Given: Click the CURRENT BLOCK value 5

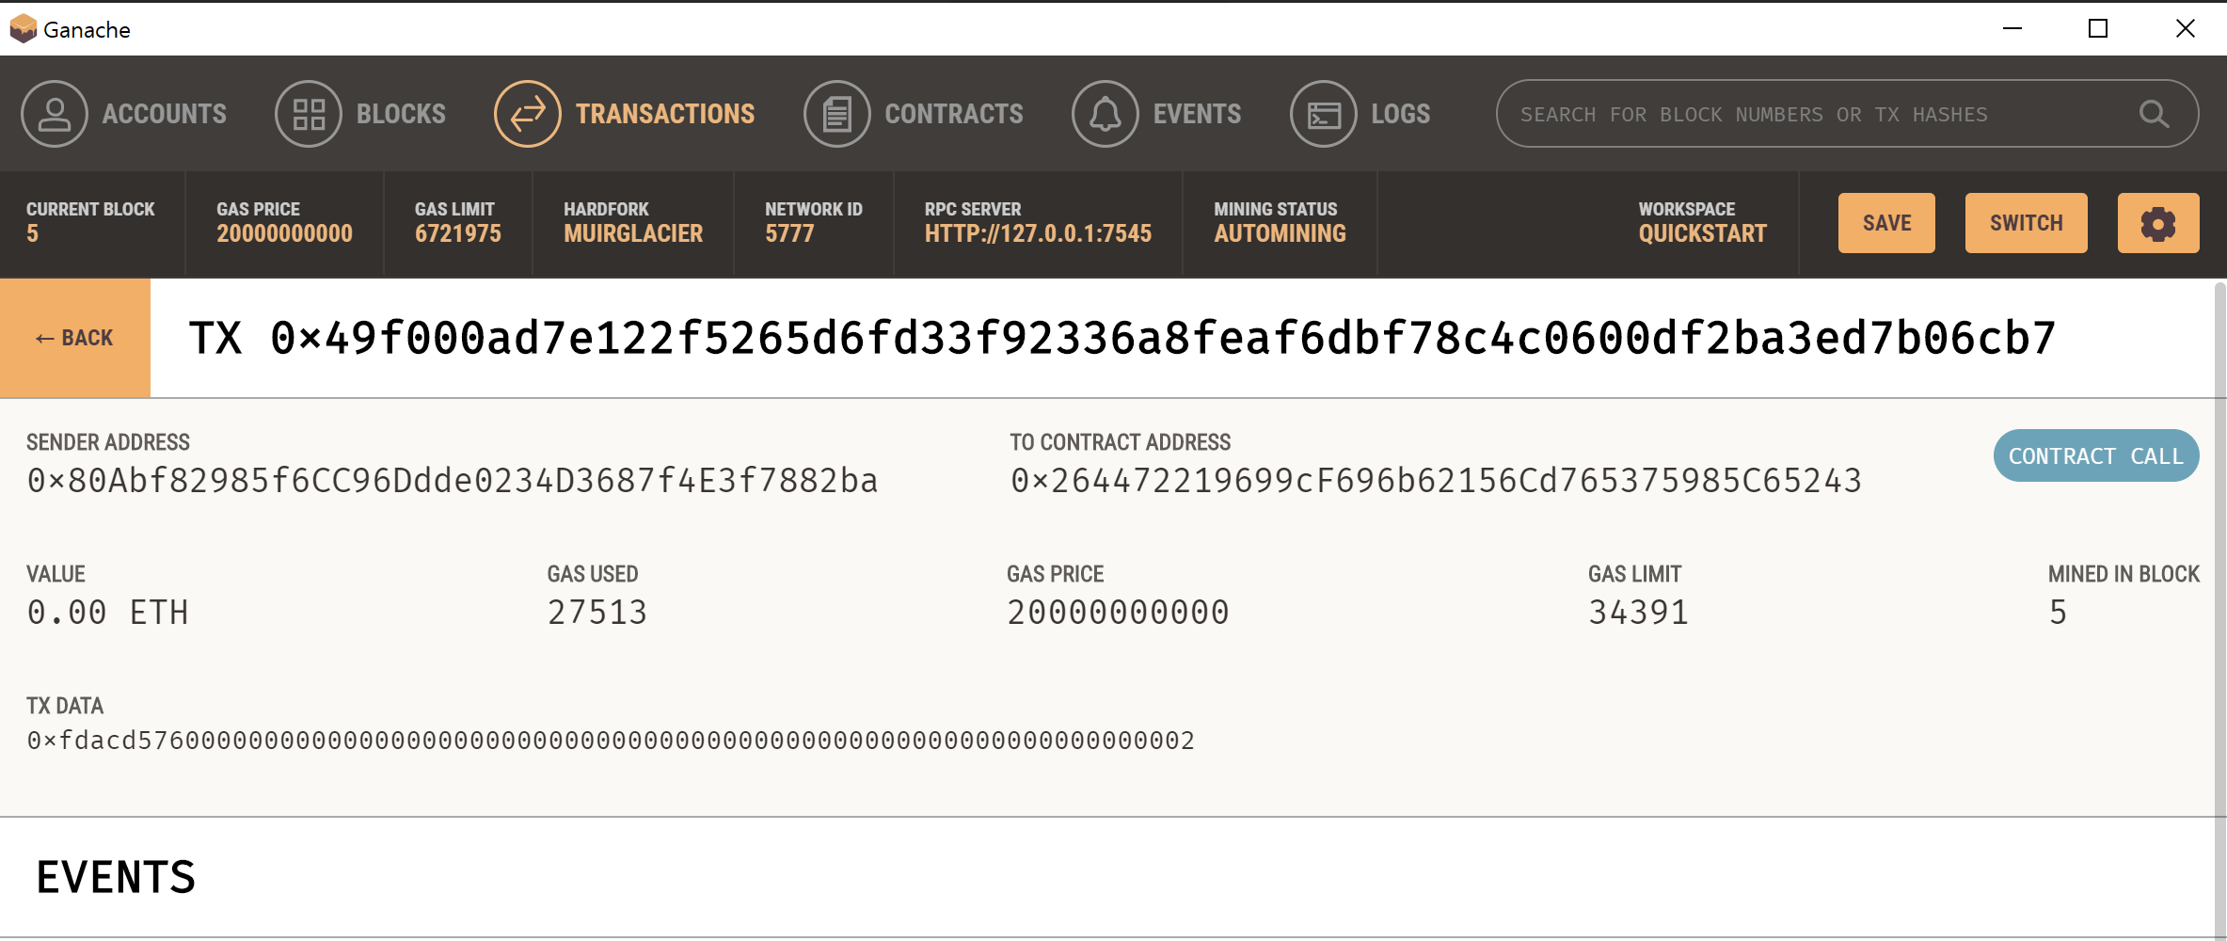Looking at the screenshot, I should 32,233.
